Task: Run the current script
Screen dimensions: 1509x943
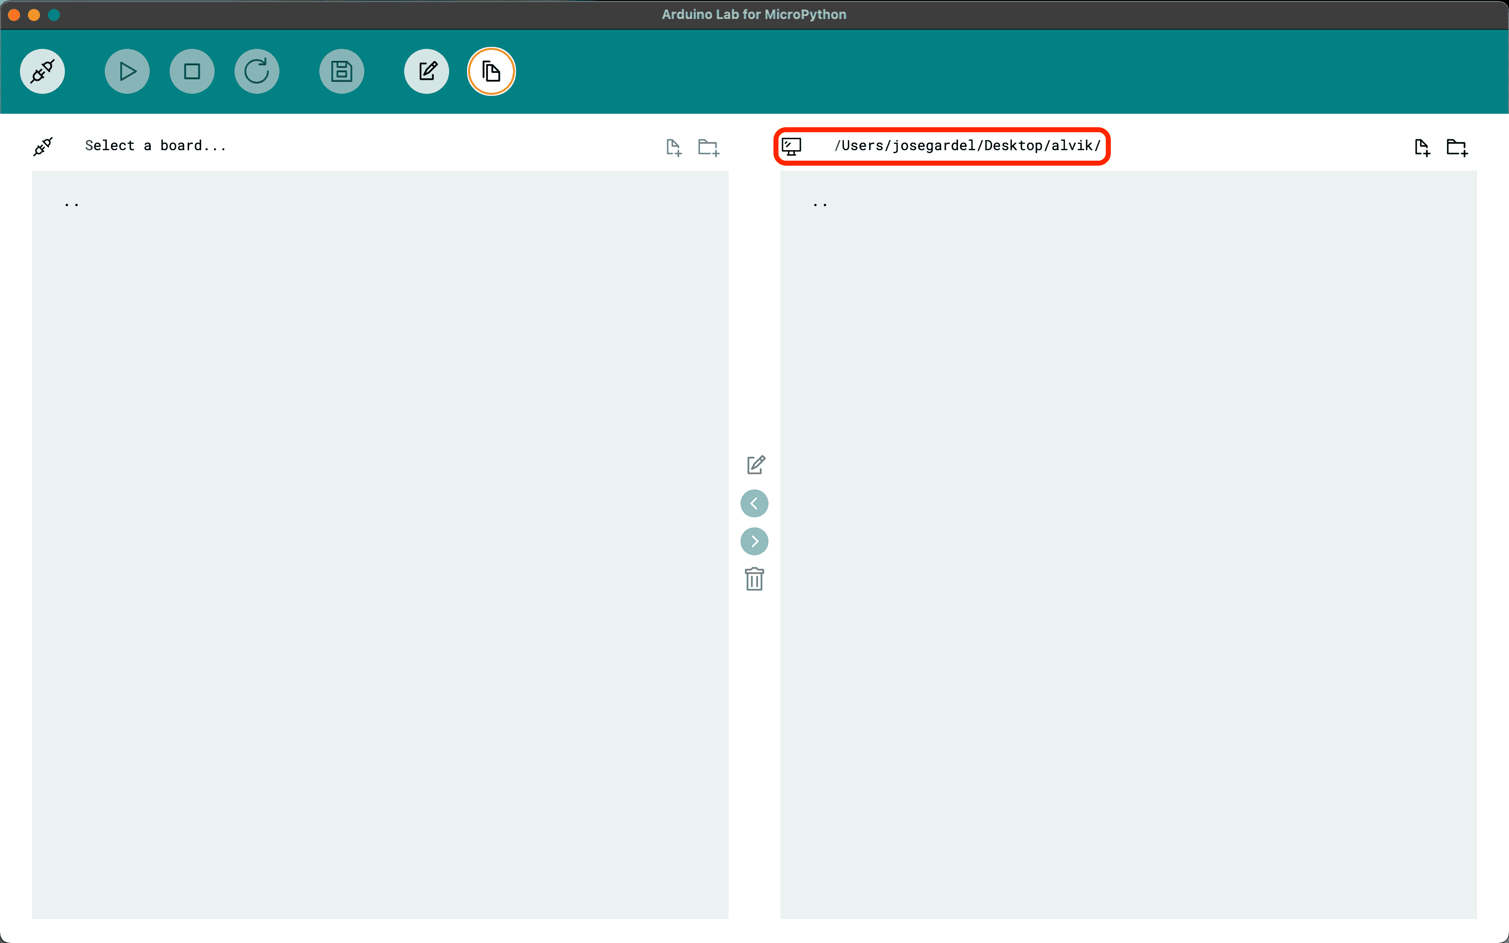Action: tap(127, 71)
